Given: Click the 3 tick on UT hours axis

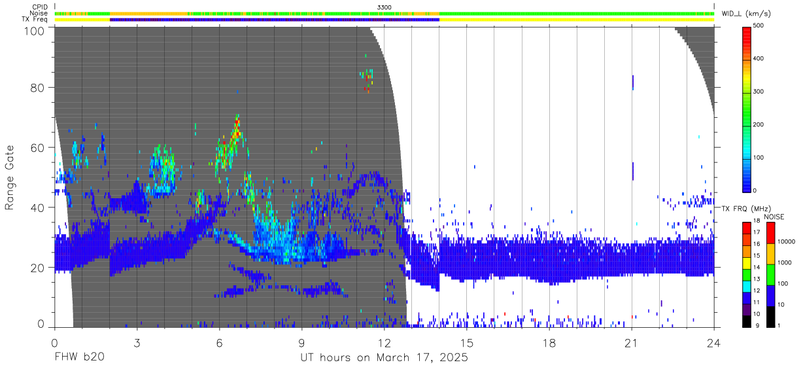Looking at the screenshot, I should click(x=137, y=343).
